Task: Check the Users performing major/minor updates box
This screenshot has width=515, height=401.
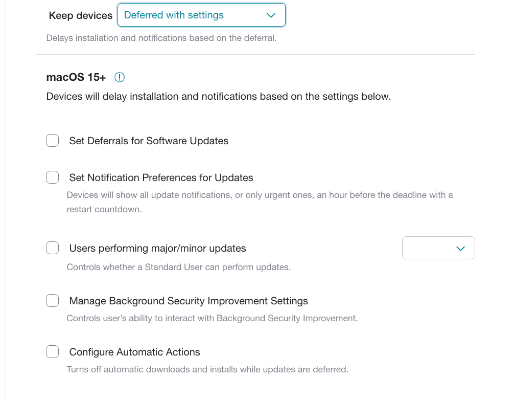Action: pyautogui.click(x=52, y=248)
